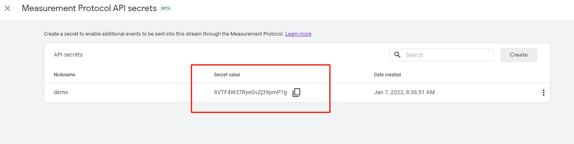Image resolution: width=574 pixels, height=144 pixels.
Task: Close the Measurement Protocol API secrets panel
Action: [x=8, y=8]
